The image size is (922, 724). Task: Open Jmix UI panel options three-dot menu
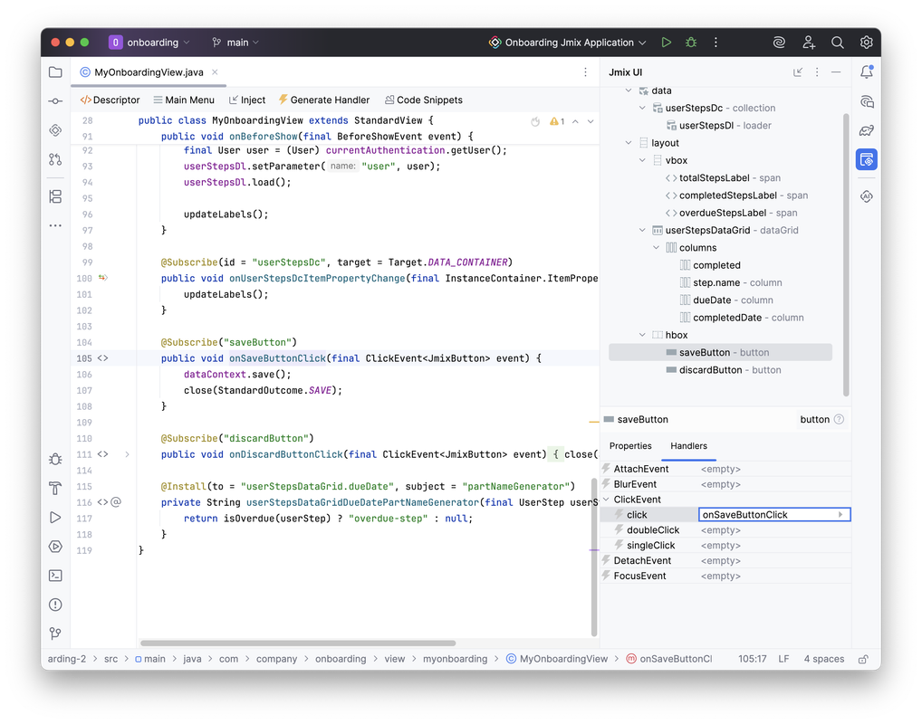click(x=817, y=72)
